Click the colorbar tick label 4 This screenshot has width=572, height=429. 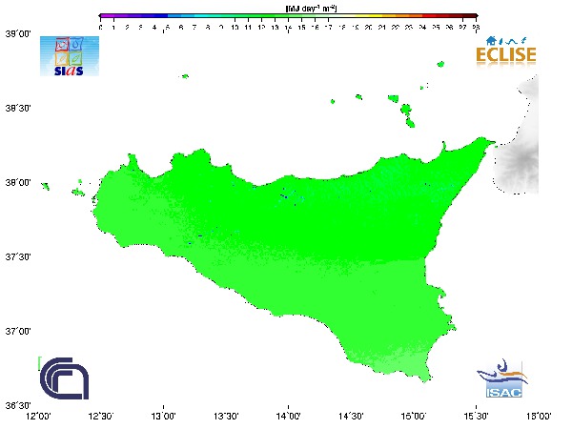pos(154,28)
